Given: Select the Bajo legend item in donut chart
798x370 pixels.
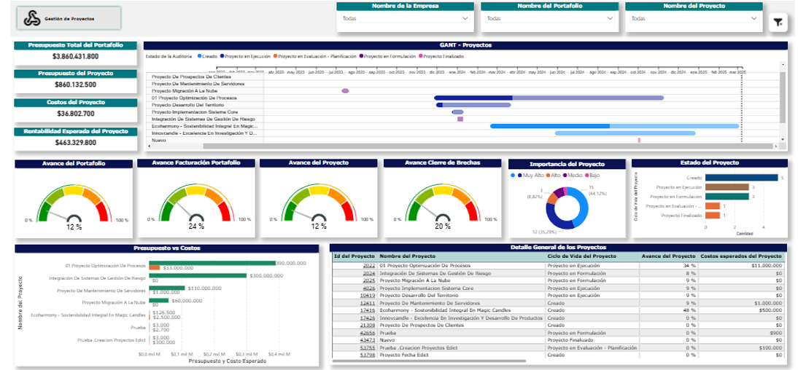Looking at the screenshot, I should pos(586,176).
